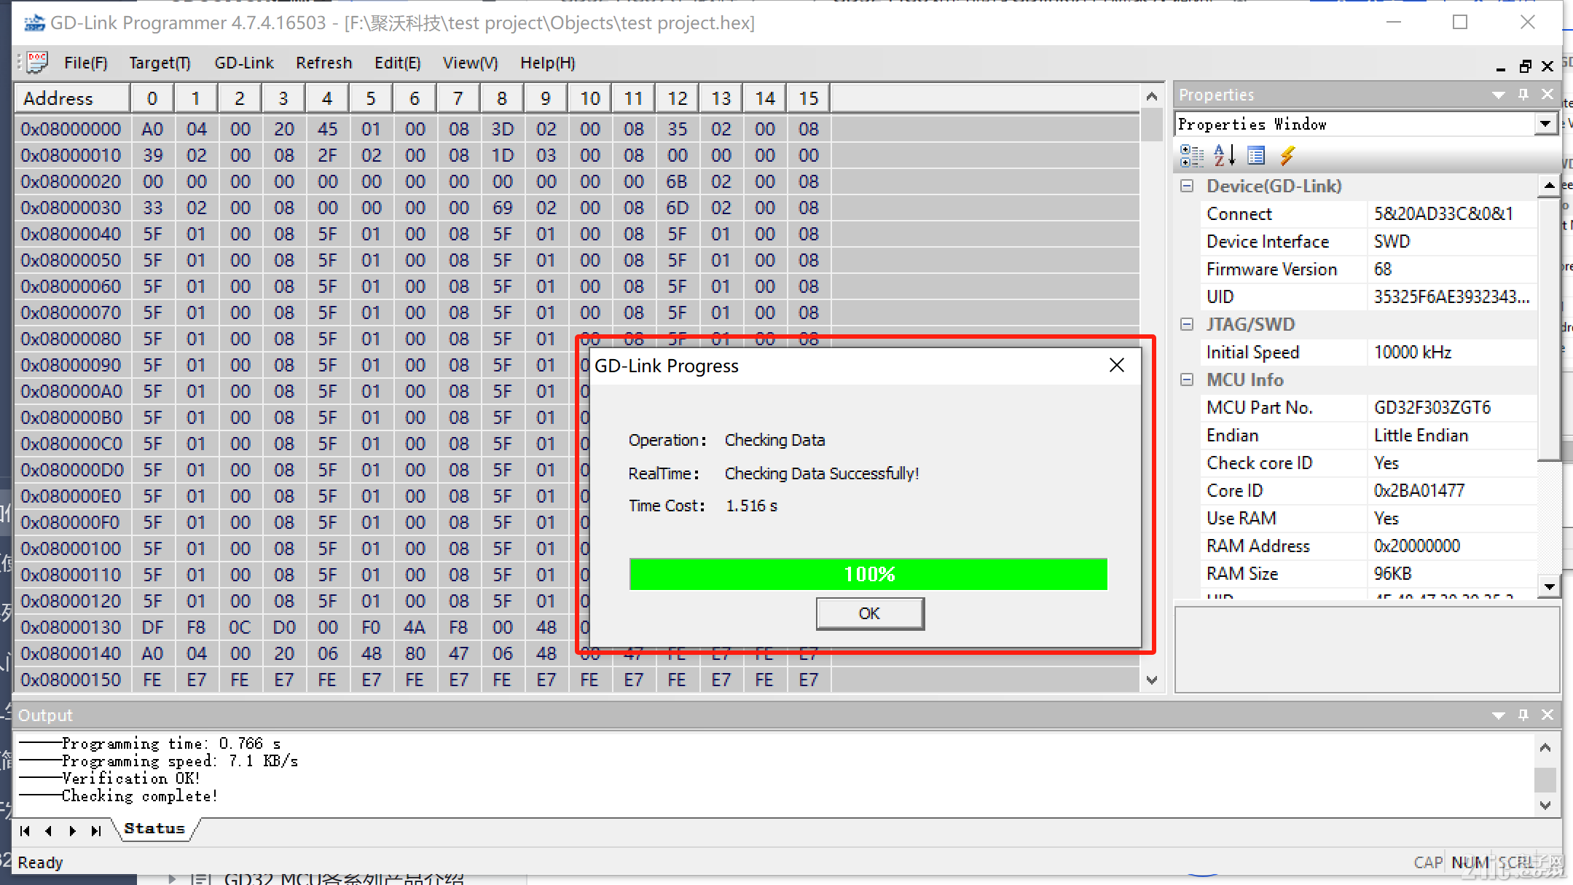1573x885 pixels.
Task: Close the Output panel
Action: pos(1547,715)
